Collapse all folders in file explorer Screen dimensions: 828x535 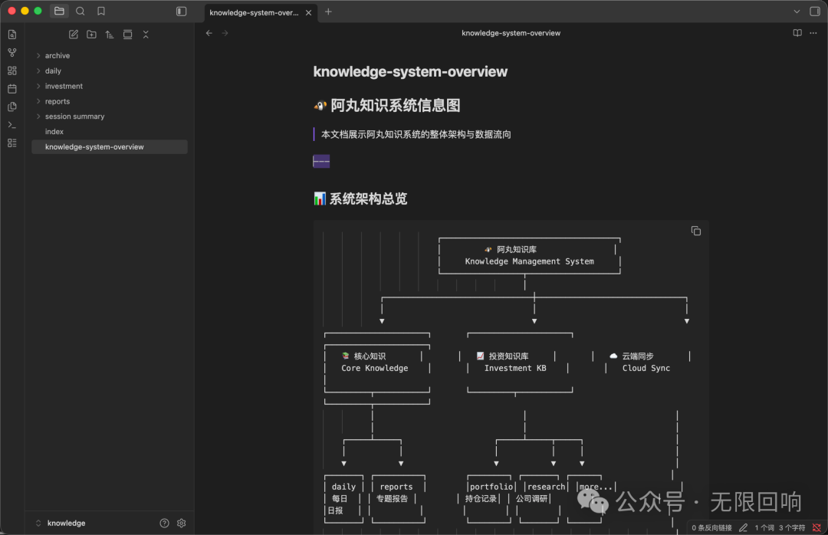(x=146, y=34)
